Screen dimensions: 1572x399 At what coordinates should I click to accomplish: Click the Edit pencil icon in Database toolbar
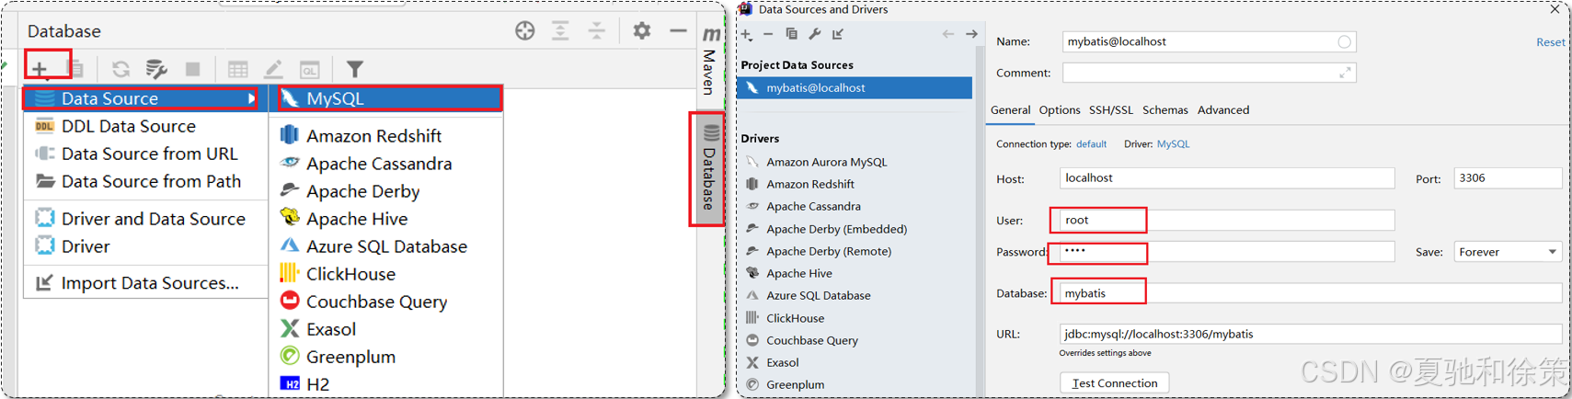pos(273,69)
